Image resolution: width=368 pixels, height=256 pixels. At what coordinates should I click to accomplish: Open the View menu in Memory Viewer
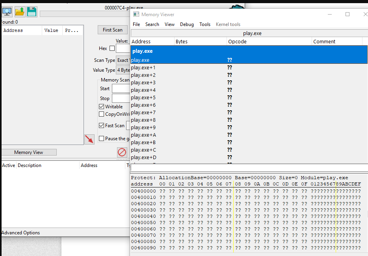[169, 24]
